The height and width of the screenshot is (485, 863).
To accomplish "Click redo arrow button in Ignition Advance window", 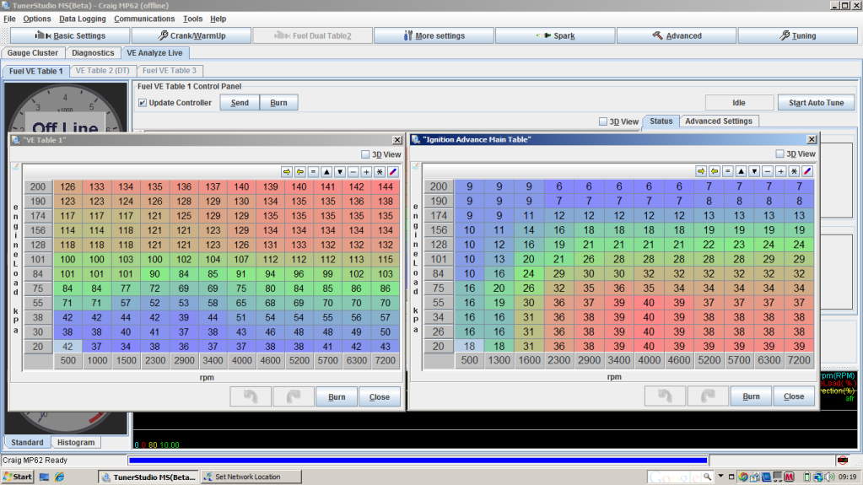I will tap(708, 396).
